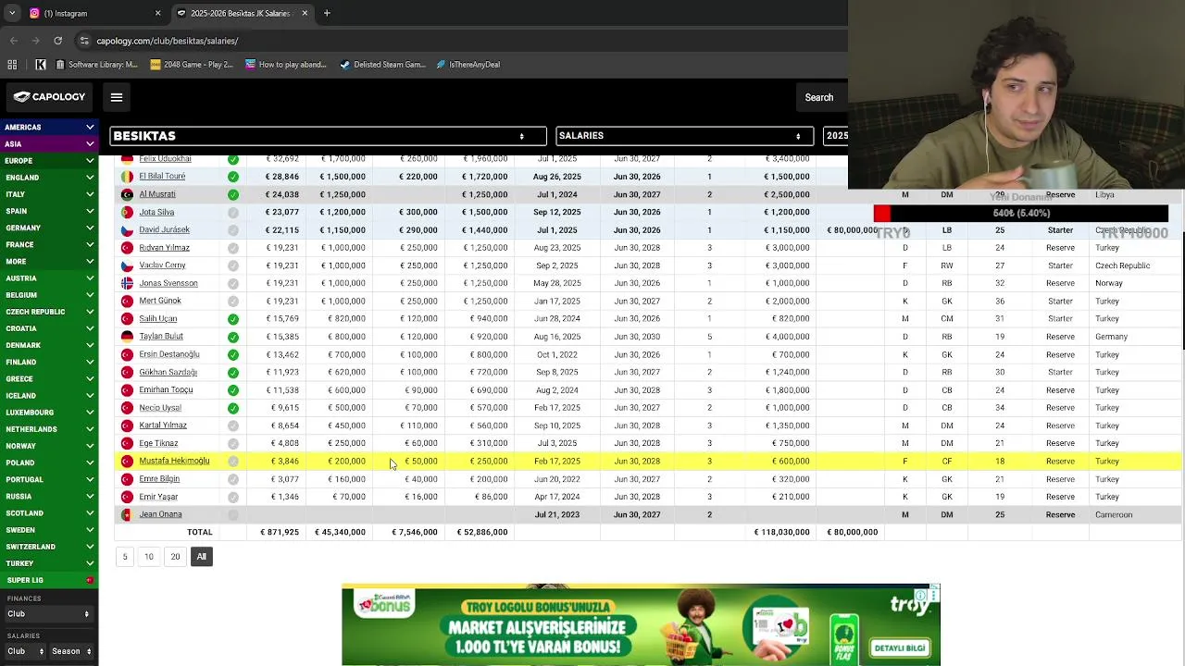Click the Norway flag next to Jonas Svensson
This screenshot has height=666, width=1185.
(x=127, y=283)
